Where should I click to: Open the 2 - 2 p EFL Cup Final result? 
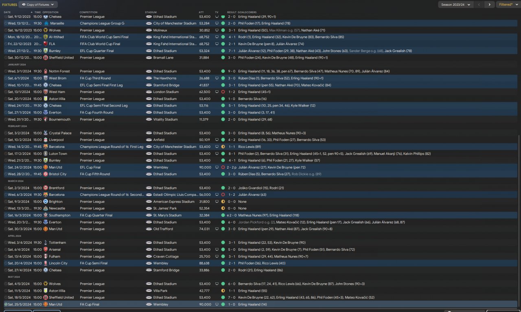[232, 167]
